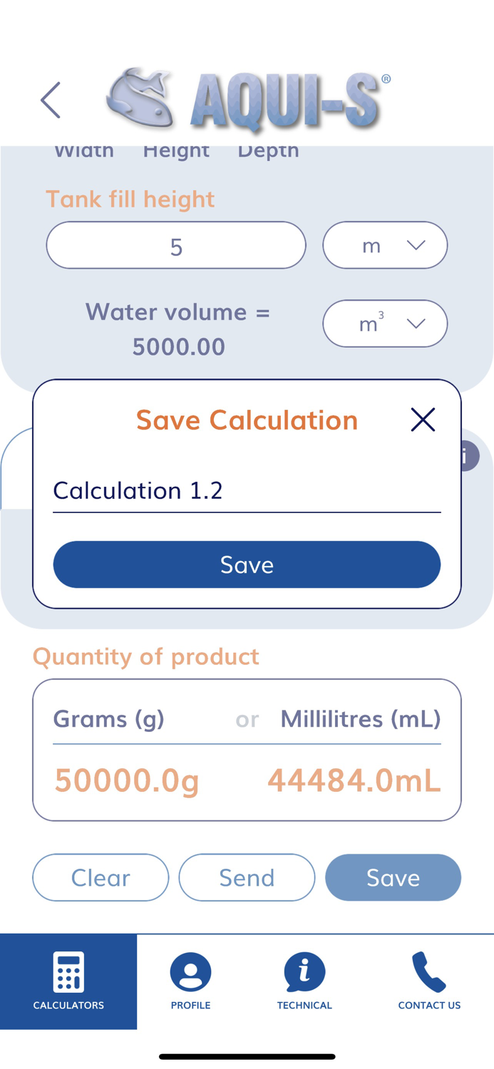494x1069 pixels.
Task: Tap the back arrow icon
Action: 51,99
